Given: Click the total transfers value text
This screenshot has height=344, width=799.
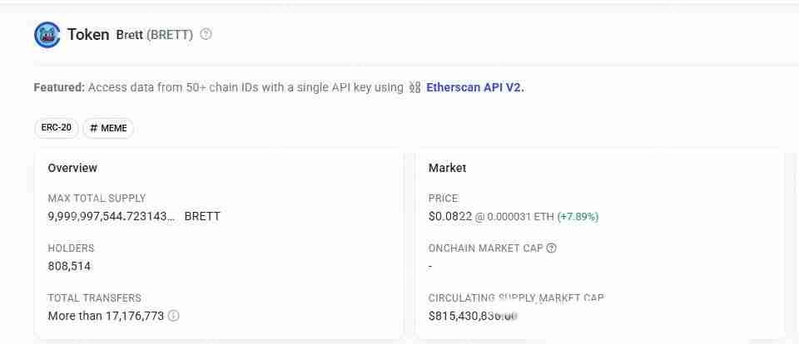Looking at the screenshot, I should tap(106, 316).
